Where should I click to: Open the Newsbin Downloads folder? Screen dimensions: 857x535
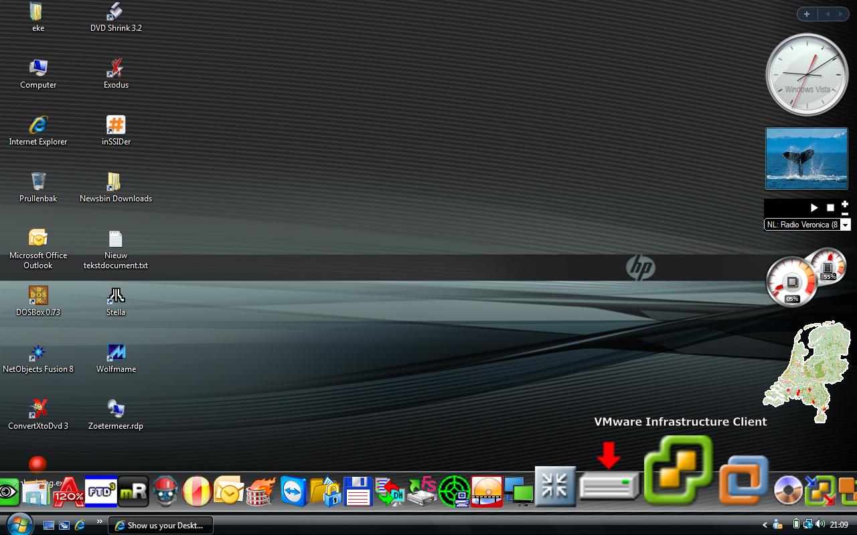(116, 187)
